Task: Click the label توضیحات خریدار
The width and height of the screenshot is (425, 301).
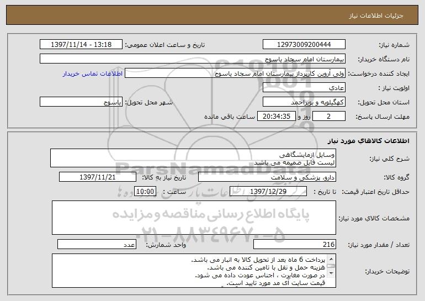Action: pos(387,271)
